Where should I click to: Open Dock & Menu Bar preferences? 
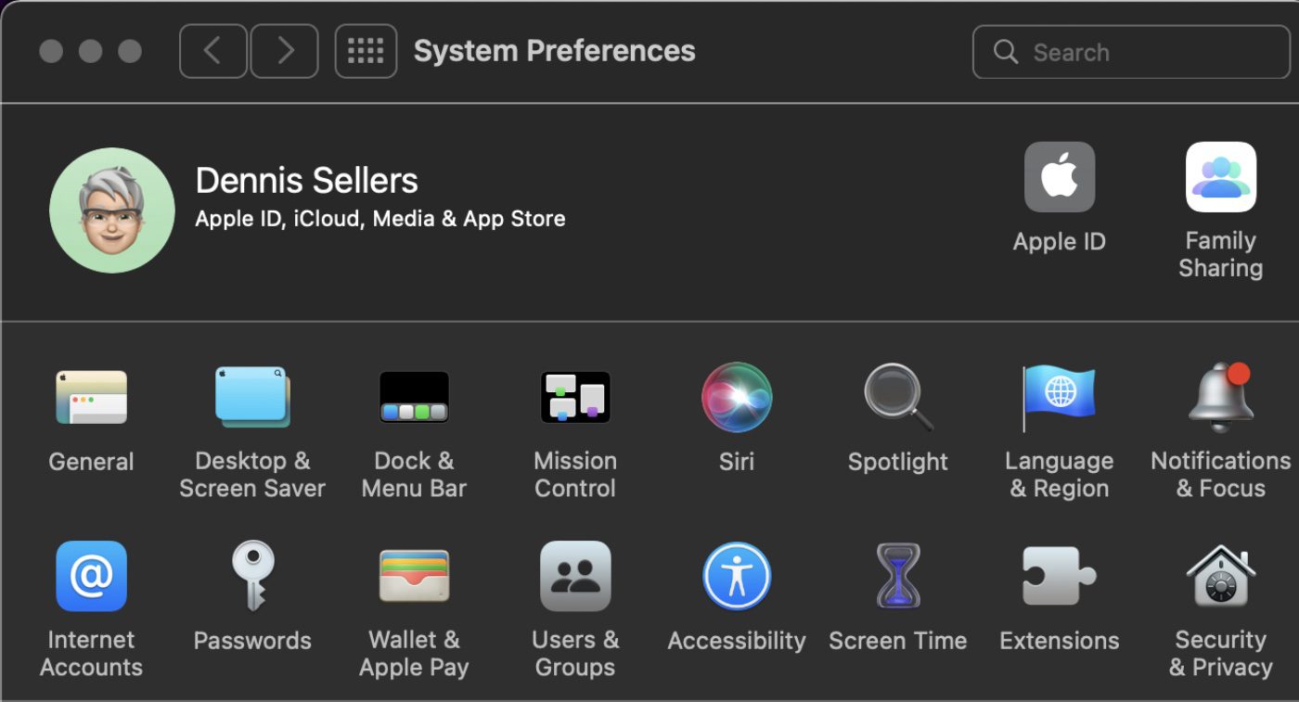coord(414,398)
